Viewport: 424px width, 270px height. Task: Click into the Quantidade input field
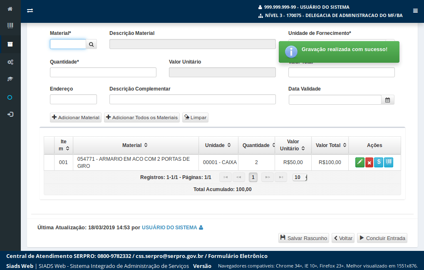click(x=103, y=72)
